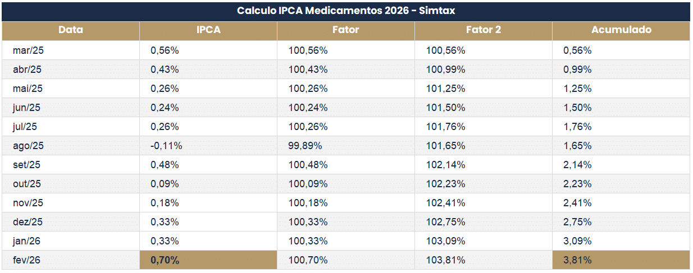This screenshot has width=693, height=273.
Task: Select the 103,81% Fator 2 cell
Action: pos(446,260)
